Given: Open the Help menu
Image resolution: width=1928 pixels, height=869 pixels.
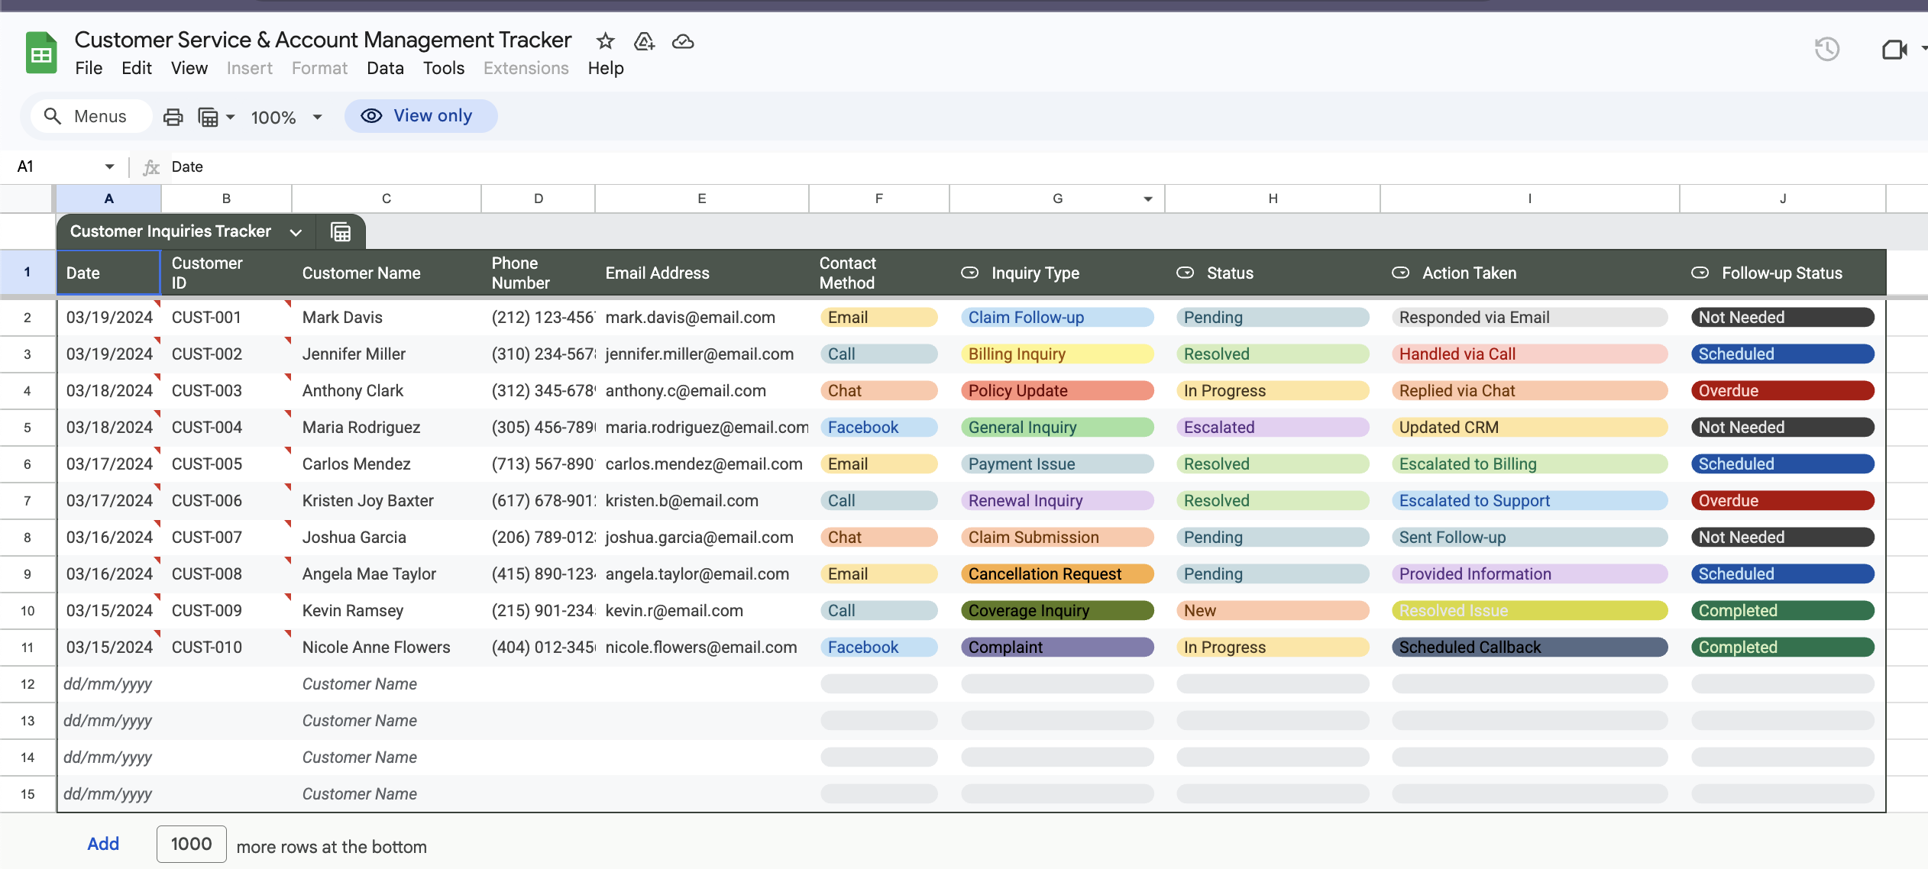Looking at the screenshot, I should point(606,69).
